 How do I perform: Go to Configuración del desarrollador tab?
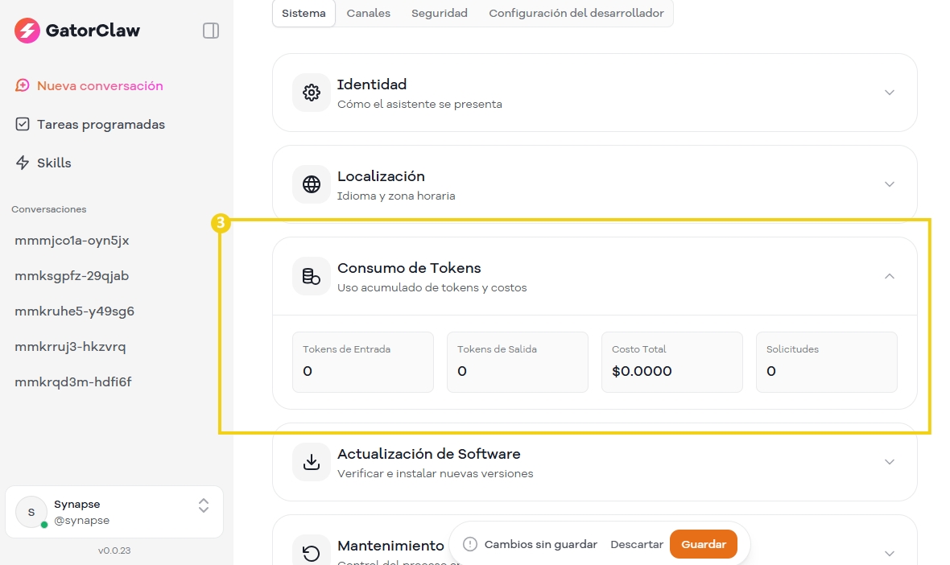pos(576,14)
